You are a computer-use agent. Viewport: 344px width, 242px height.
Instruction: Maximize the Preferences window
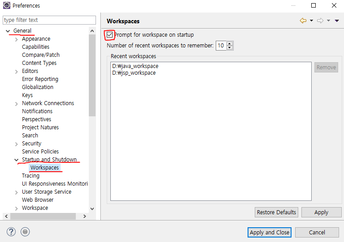[x=314, y=5]
